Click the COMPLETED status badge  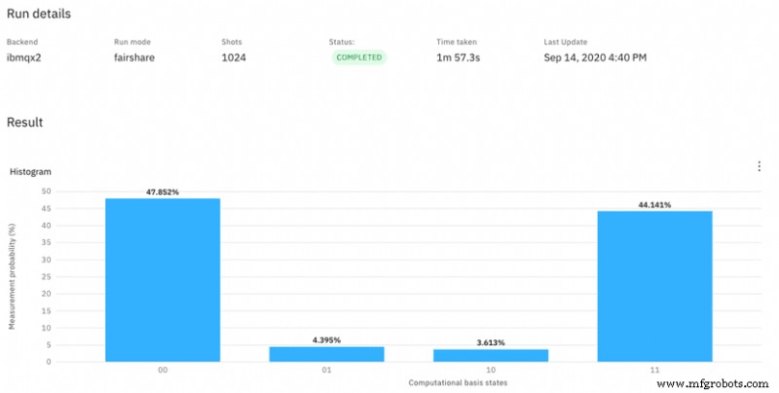[x=357, y=57]
